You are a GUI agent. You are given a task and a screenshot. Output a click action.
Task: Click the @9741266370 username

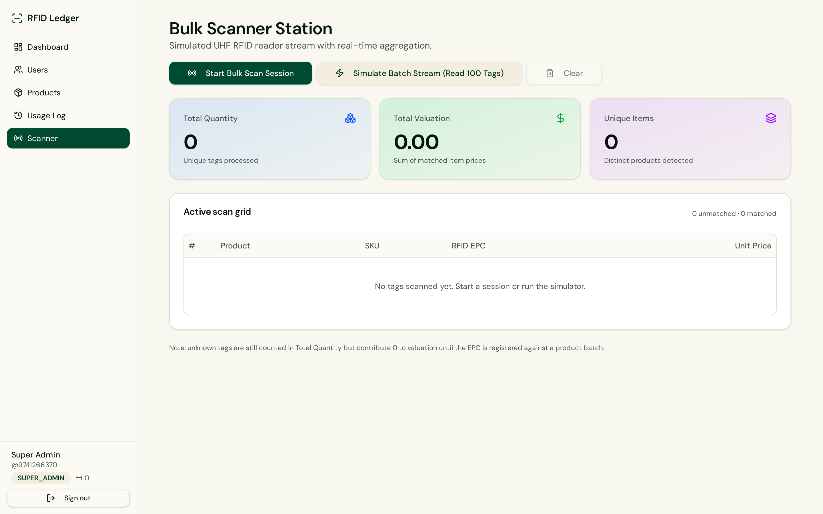[x=34, y=465]
